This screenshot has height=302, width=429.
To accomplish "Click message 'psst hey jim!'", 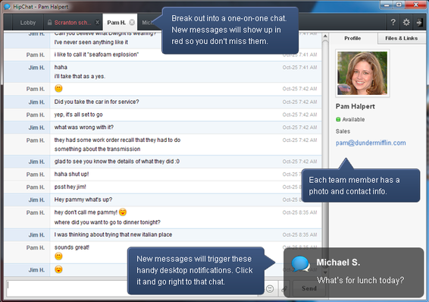I will pos(70,187).
